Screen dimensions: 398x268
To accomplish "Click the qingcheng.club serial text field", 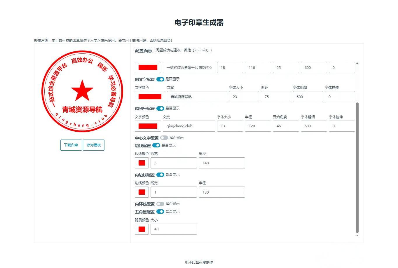I will (x=189, y=126).
